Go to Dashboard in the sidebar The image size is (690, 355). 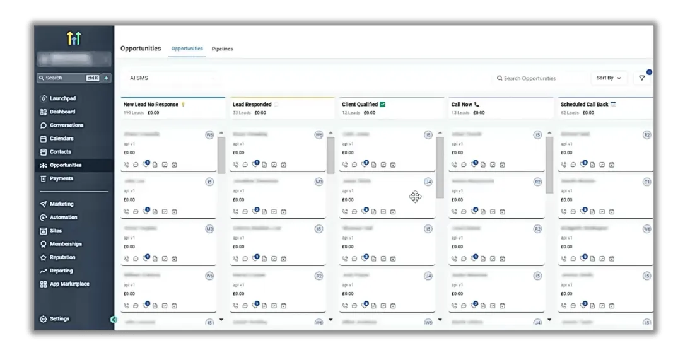click(57, 112)
